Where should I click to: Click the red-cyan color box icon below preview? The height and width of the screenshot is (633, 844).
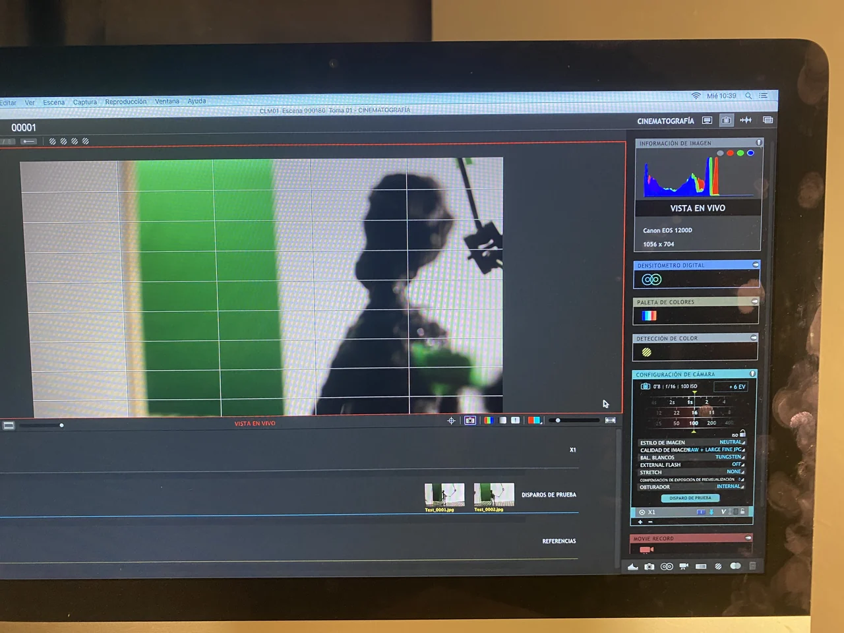coord(535,420)
